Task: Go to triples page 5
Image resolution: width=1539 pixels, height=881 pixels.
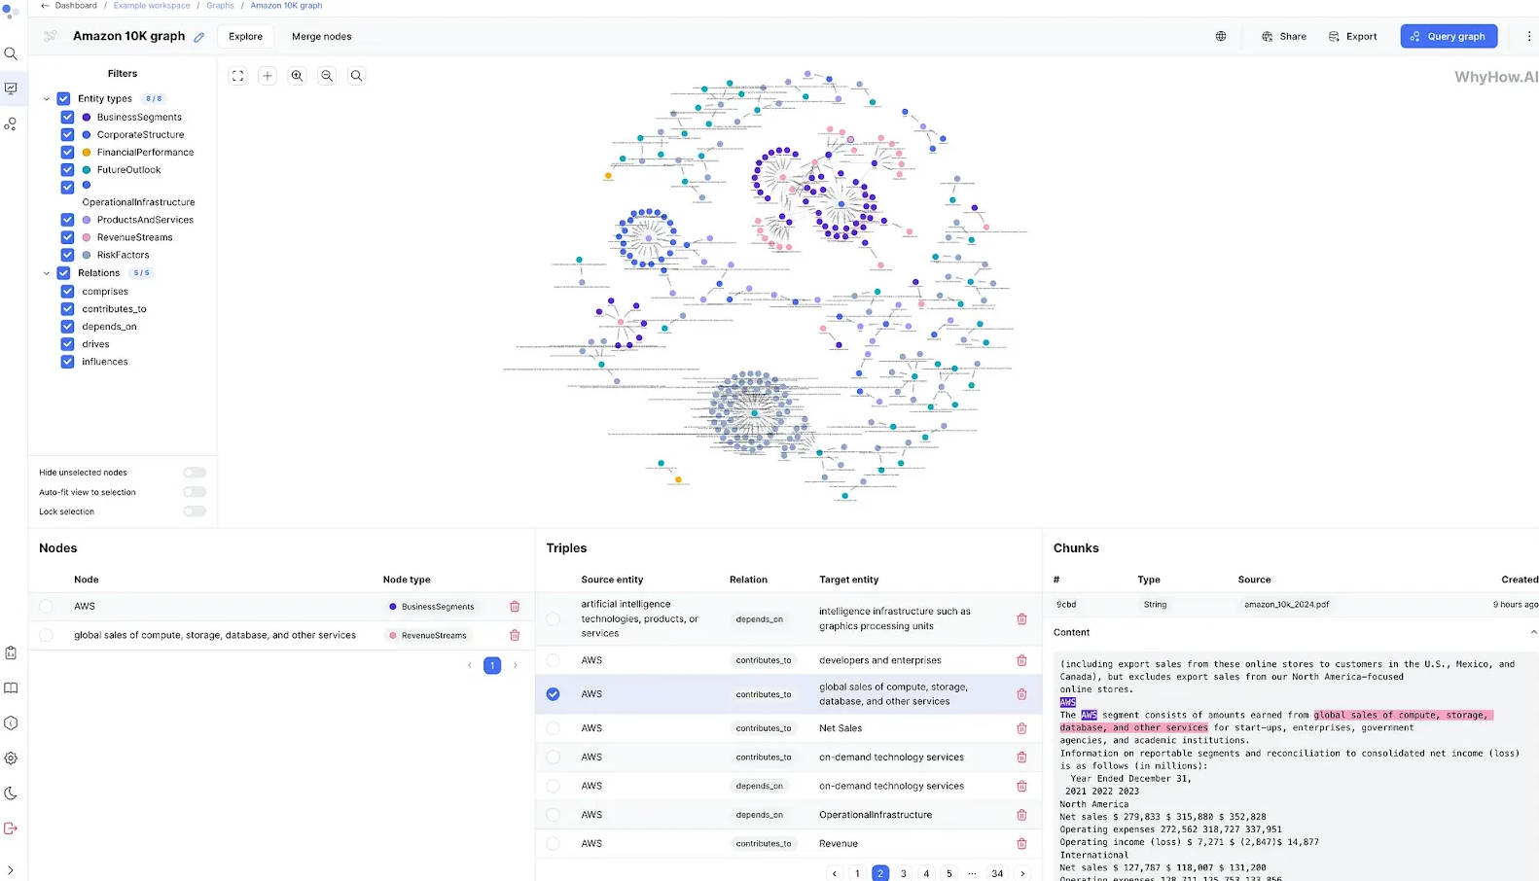Action: 949,873
